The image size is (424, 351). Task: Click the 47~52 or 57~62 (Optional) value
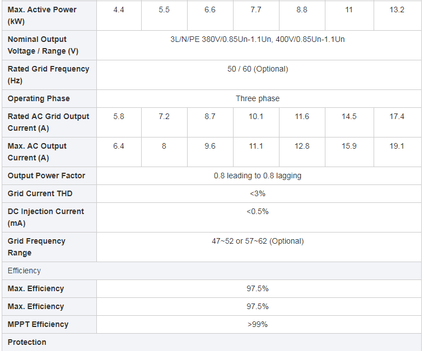point(258,241)
